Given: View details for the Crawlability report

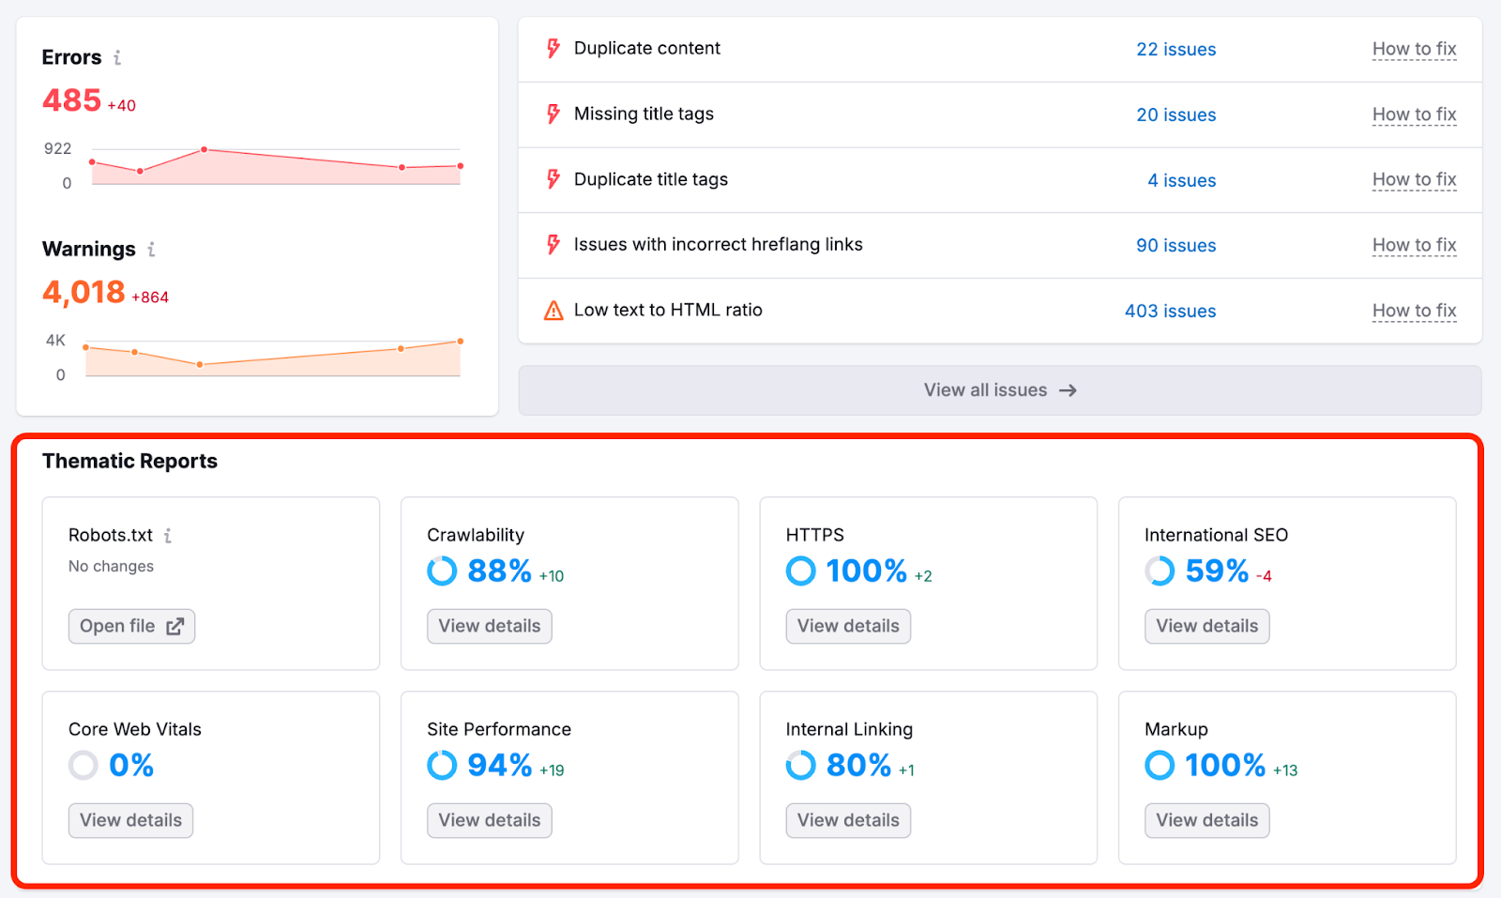Looking at the screenshot, I should click(x=489, y=626).
